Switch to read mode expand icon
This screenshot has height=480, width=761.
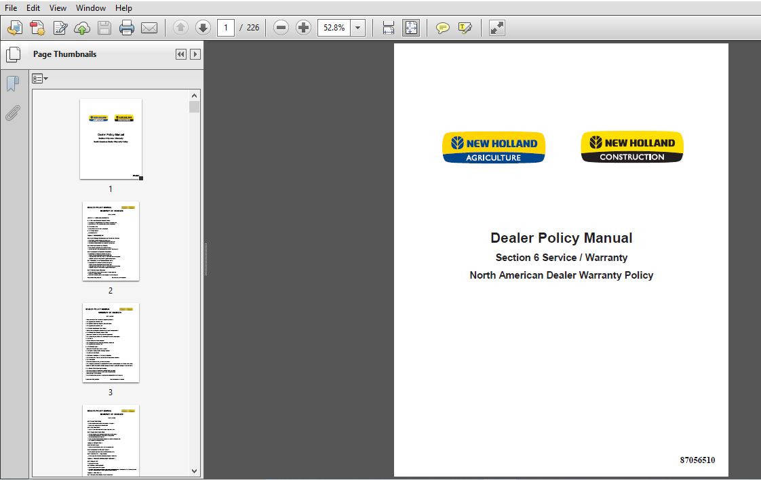point(496,28)
